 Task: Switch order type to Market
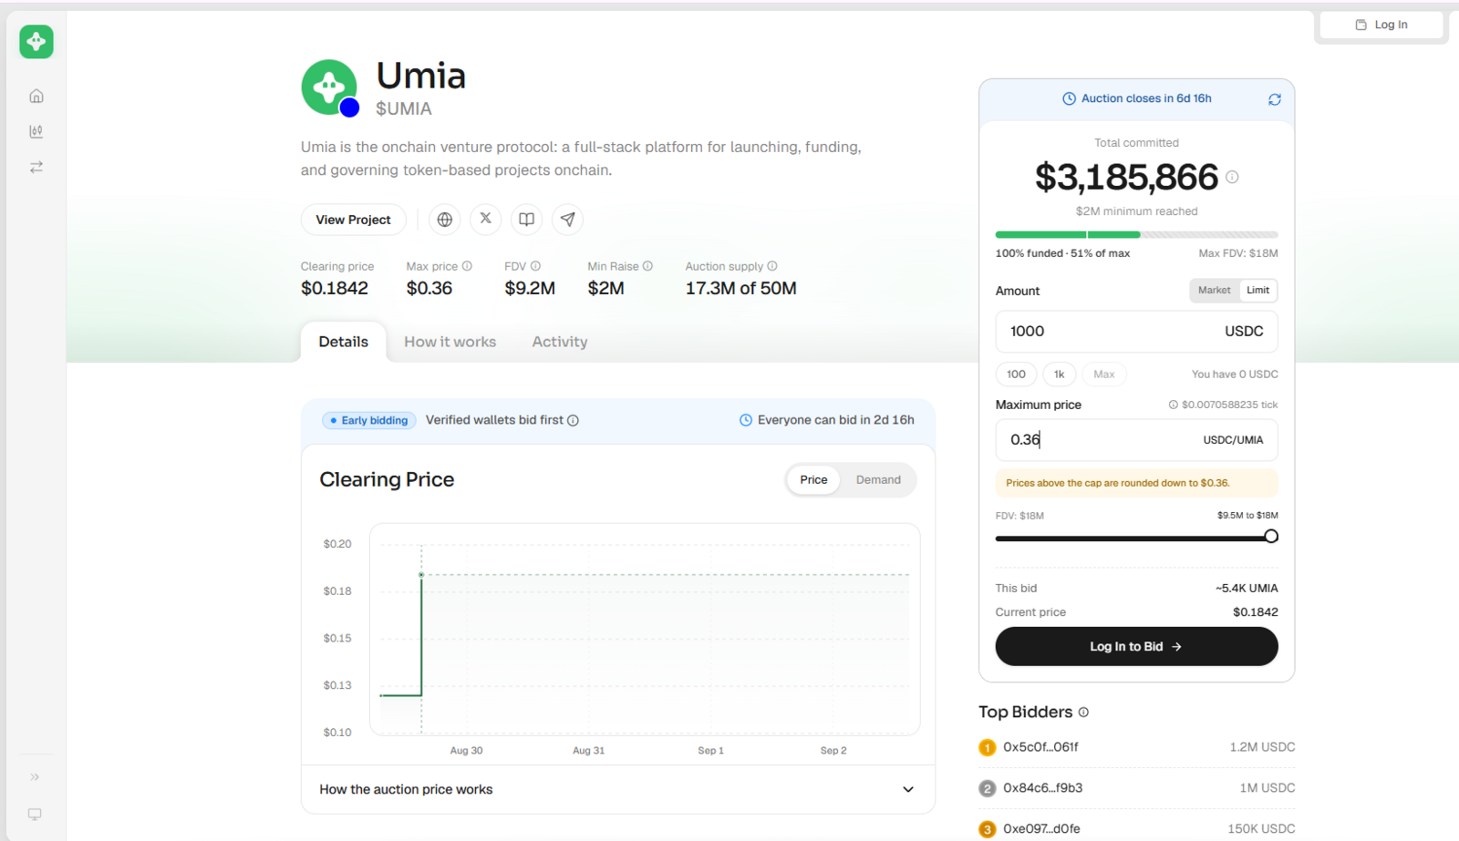tap(1214, 290)
